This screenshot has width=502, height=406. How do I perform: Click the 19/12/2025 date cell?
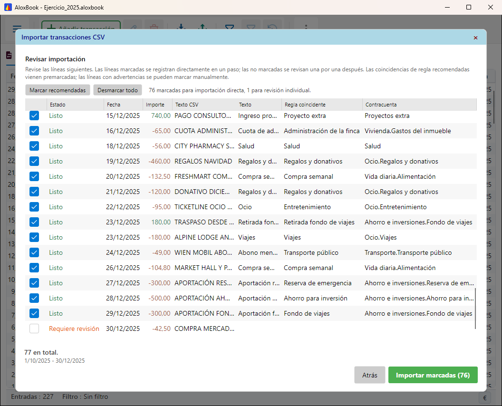(x=123, y=161)
